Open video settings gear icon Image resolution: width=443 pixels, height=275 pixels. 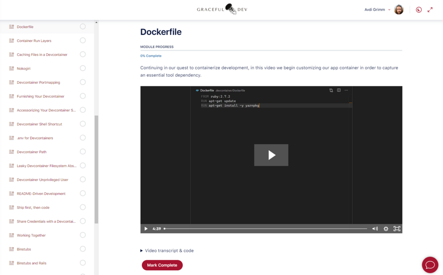386,229
